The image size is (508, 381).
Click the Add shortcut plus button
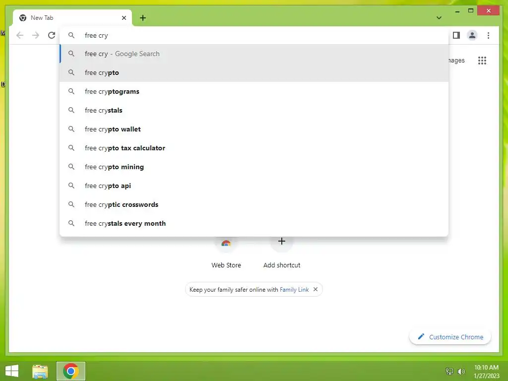click(282, 241)
